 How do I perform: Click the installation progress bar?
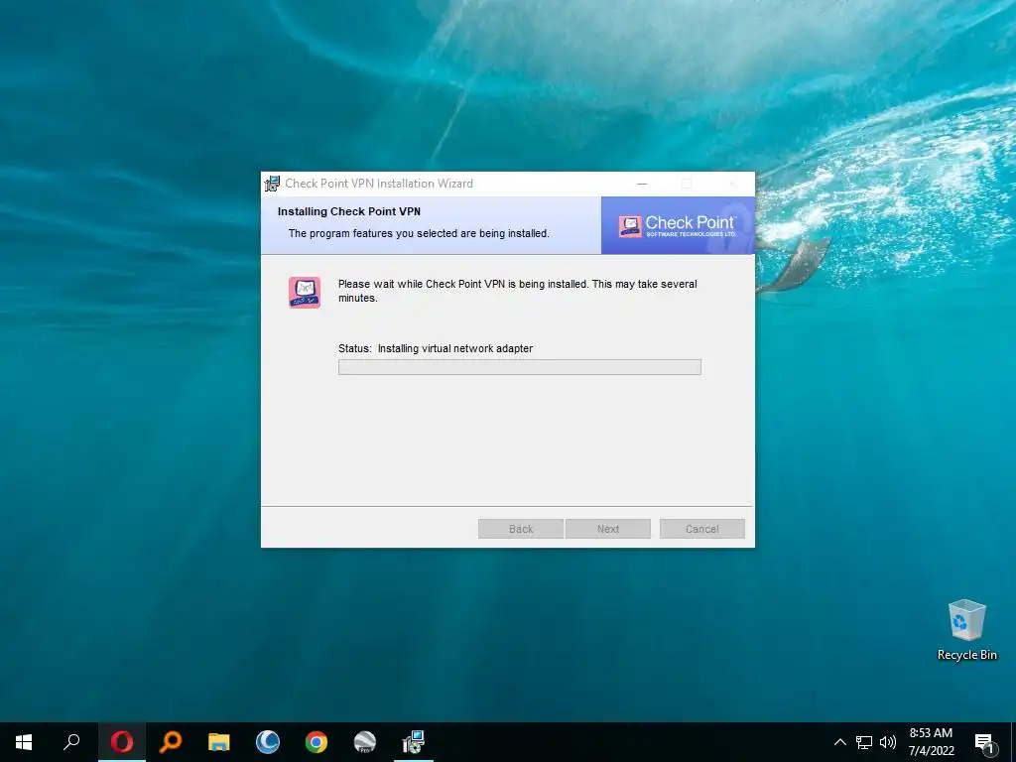[x=520, y=367]
